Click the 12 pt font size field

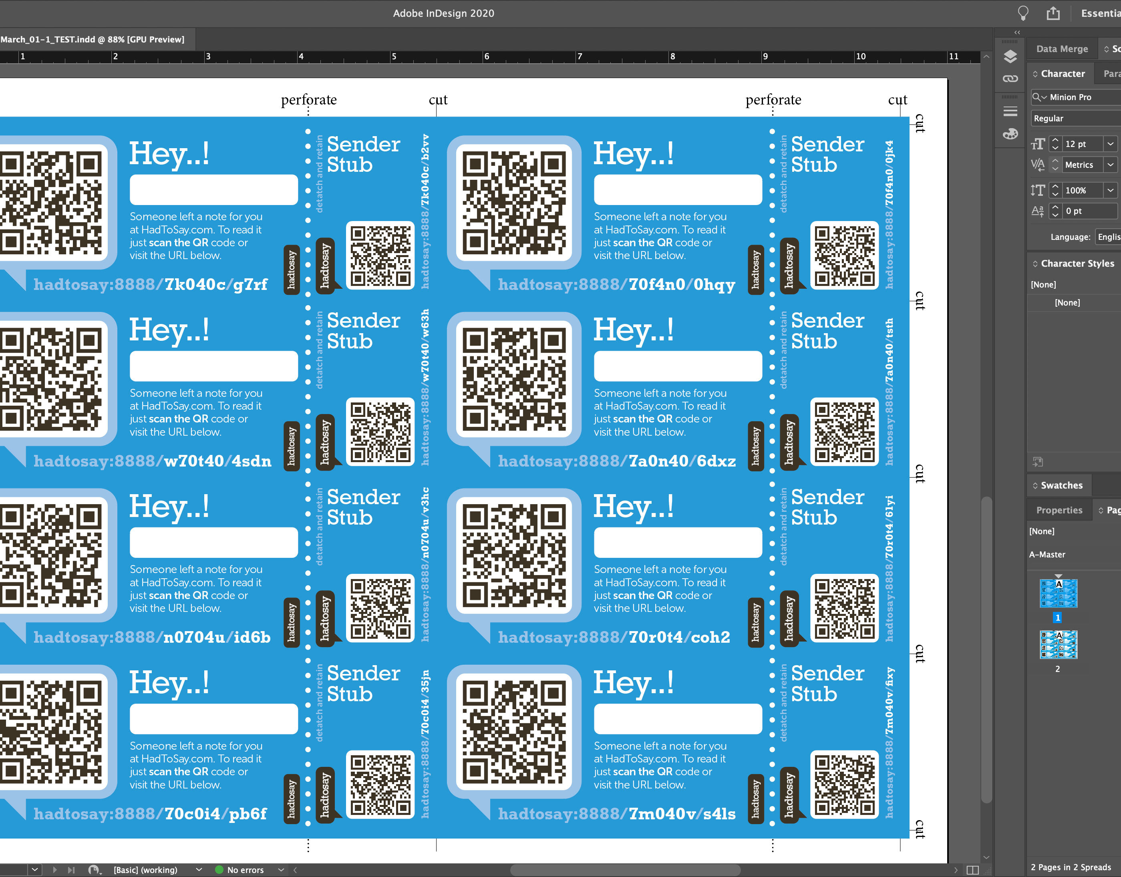1082,144
